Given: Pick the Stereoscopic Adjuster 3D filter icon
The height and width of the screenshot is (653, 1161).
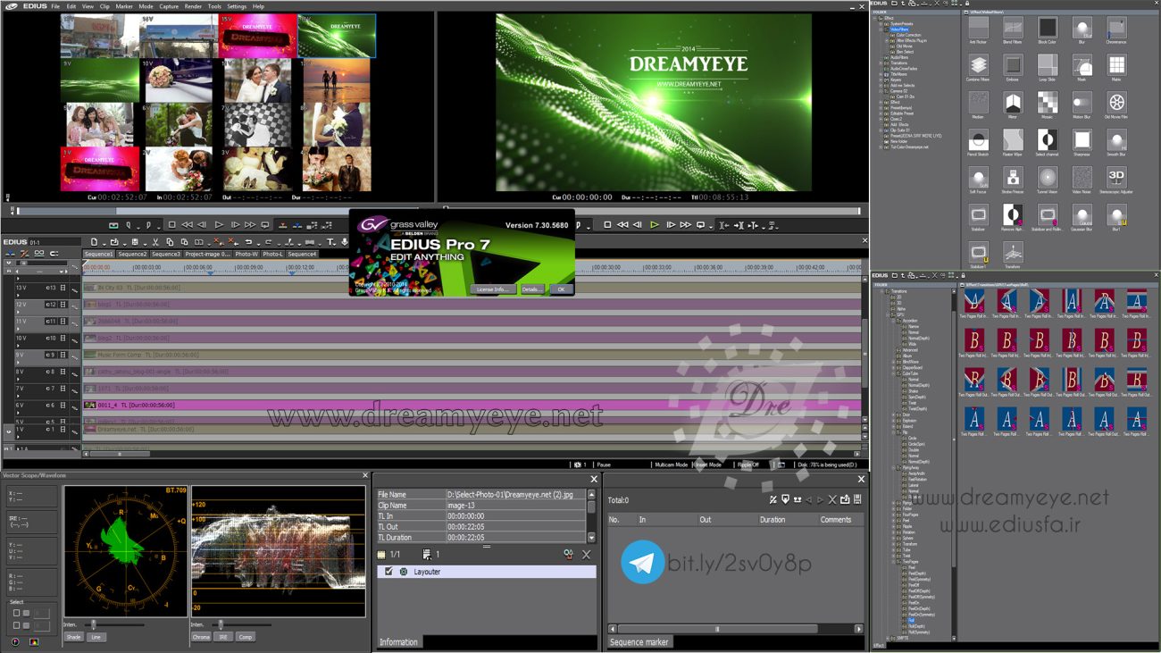Looking at the screenshot, I should [1116, 177].
